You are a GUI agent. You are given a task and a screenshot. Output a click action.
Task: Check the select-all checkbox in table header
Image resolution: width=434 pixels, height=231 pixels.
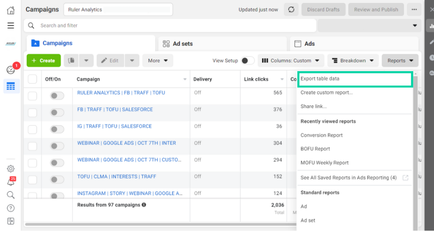pos(32,79)
